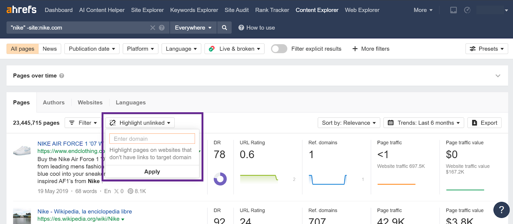This screenshot has width=513, height=224.
Task: Click Pages over time help icon
Action: pos(62,76)
